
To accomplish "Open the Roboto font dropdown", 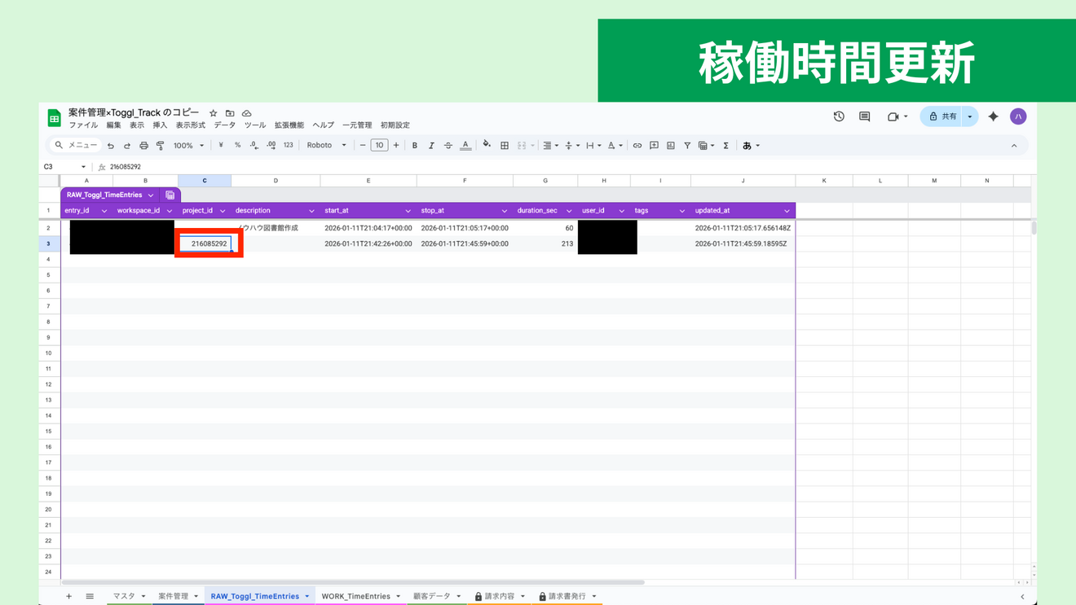I will 326,146.
